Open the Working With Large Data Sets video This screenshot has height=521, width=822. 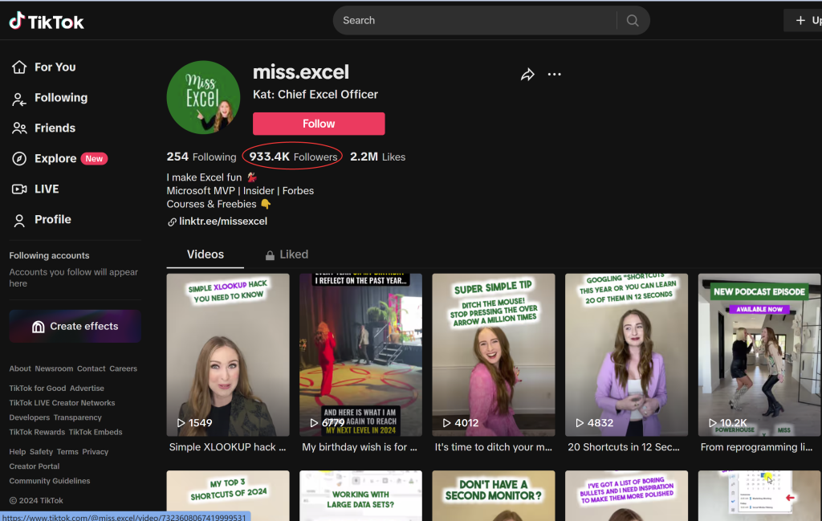(360, 496)
